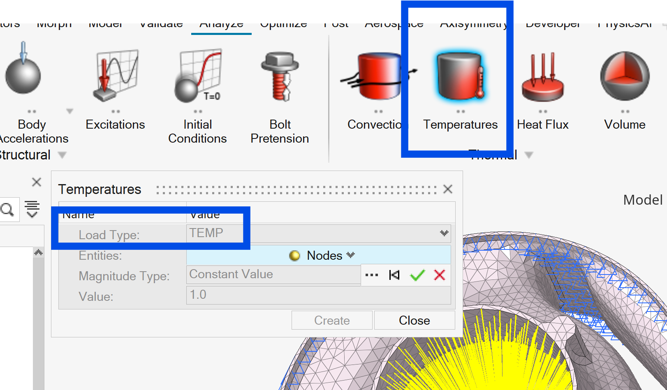
Task: Open the Developer ribbon tab
Action: tap(553, 24)
